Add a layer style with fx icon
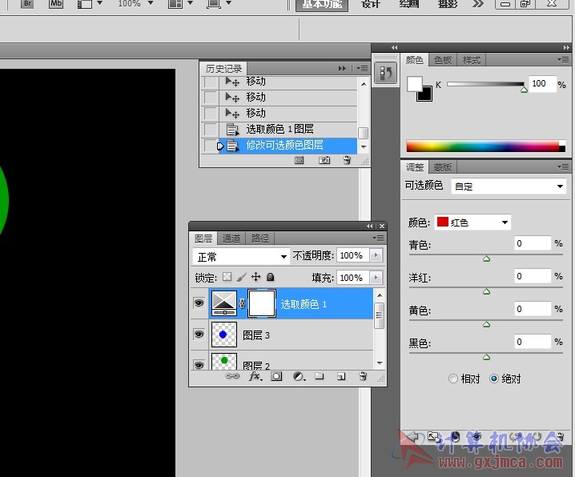575x477 pixels. tap(255, 376)
